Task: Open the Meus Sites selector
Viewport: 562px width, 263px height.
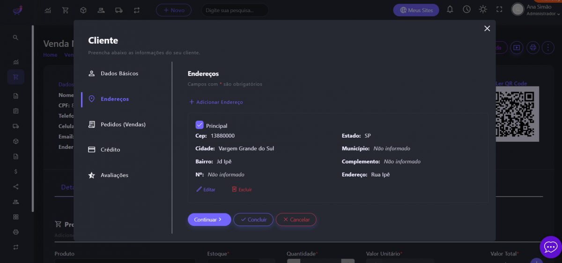Action: 416,10
